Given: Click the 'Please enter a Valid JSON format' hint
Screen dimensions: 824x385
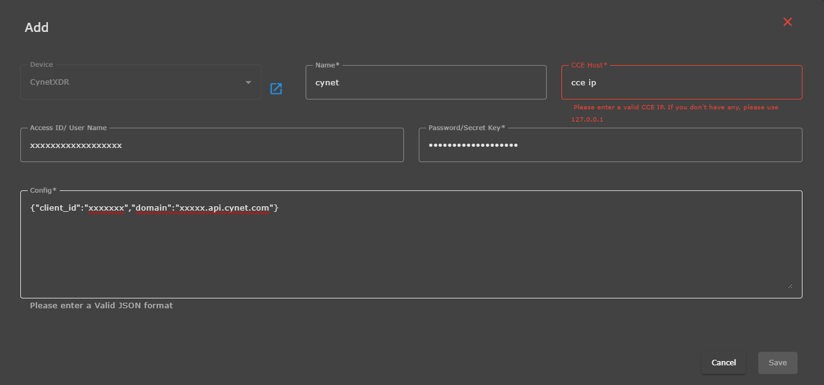Looking at the screenshot, I should (x=101, y=305).
